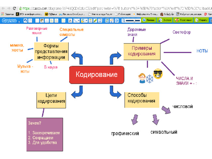Expand the line tool dropdown arrow
This screenshot has height=159, width=212.
79,21
